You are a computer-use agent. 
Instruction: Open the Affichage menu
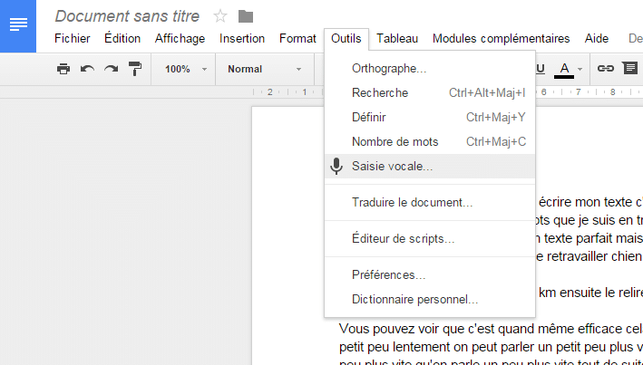(x=180, y=39)
